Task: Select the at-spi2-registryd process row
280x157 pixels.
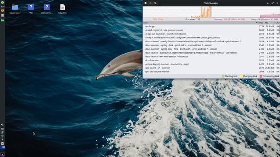Action: [x=211, y=30]
